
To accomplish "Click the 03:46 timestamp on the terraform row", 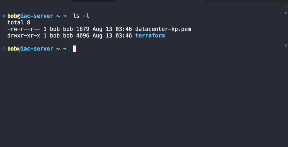I will pyautogui.click(x=124, y=36).
